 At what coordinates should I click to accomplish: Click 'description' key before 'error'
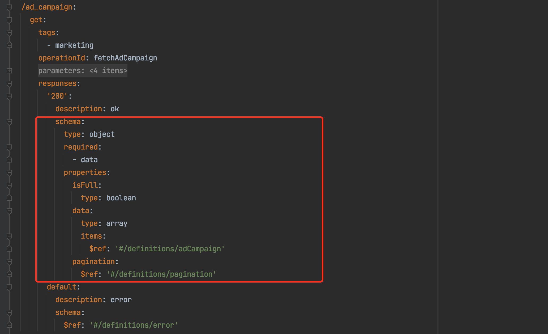pyautogui.click(x=79, y=300)
